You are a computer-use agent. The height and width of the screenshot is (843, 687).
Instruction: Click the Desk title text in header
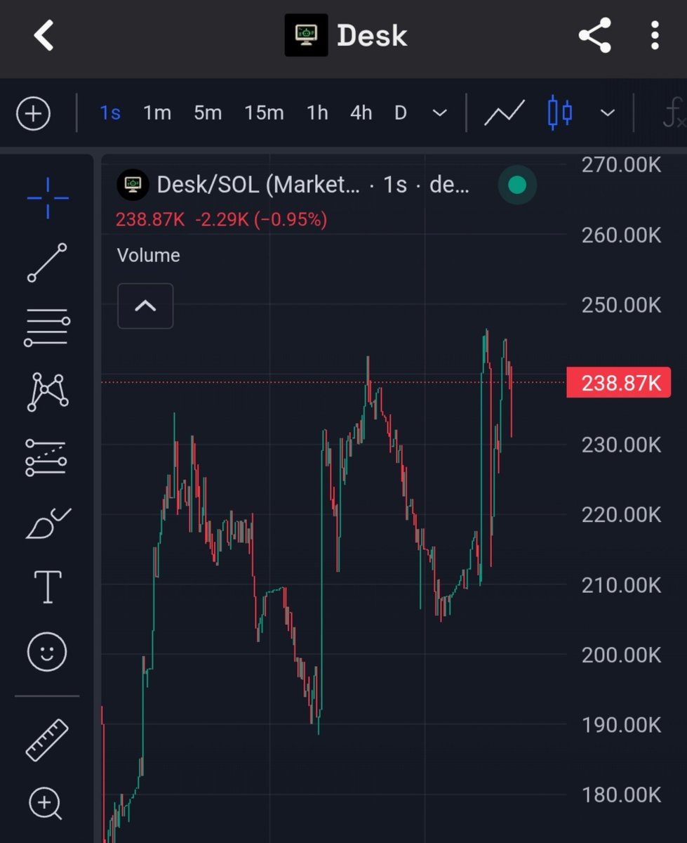click(372, 36)
